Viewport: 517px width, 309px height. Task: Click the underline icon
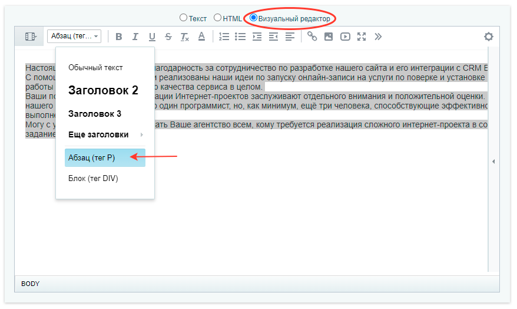152,37
